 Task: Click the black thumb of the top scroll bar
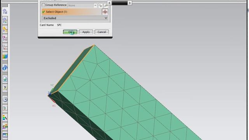coord(119,3)
